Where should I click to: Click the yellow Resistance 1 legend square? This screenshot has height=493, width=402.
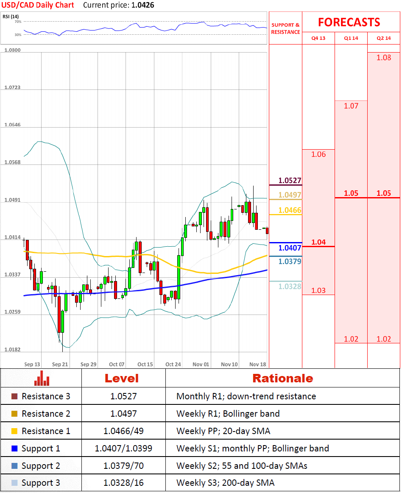pos(14,432)
